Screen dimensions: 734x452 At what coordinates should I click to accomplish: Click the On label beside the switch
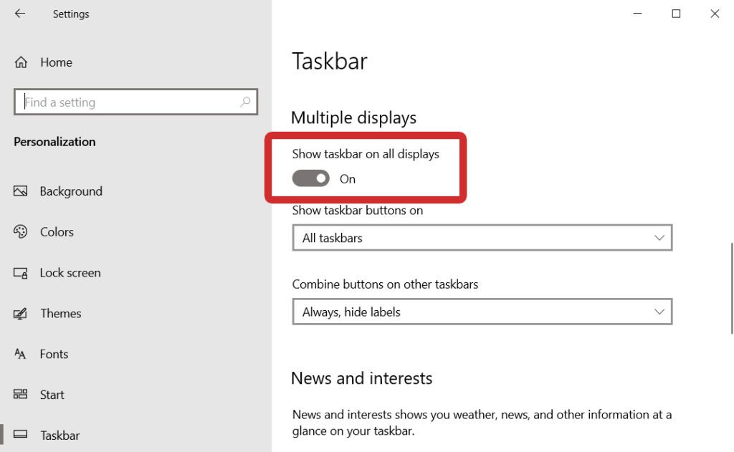click(348, 178)
